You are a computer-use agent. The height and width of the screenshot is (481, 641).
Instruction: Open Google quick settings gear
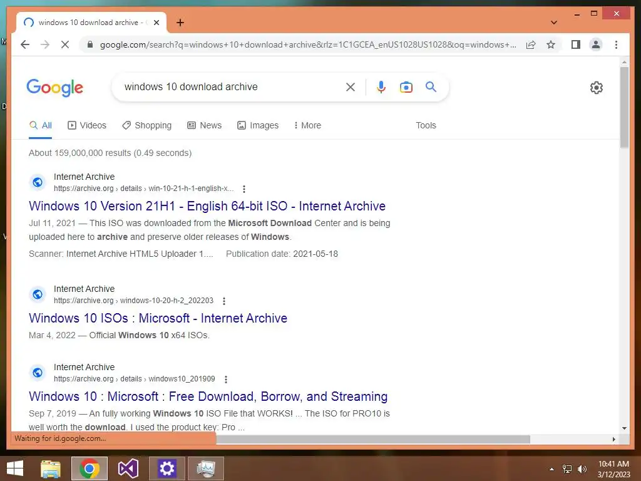(596, 88)
